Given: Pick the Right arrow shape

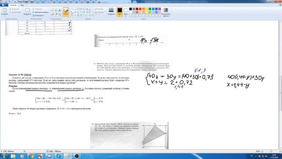Looking at the screenshot, I should point(84,12).
